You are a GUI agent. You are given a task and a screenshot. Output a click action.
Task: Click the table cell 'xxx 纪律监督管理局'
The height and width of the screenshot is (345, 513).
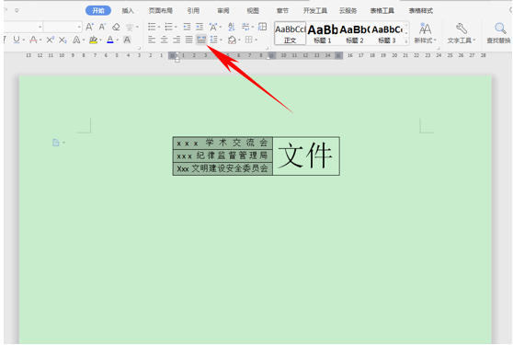tap(222, 155)
